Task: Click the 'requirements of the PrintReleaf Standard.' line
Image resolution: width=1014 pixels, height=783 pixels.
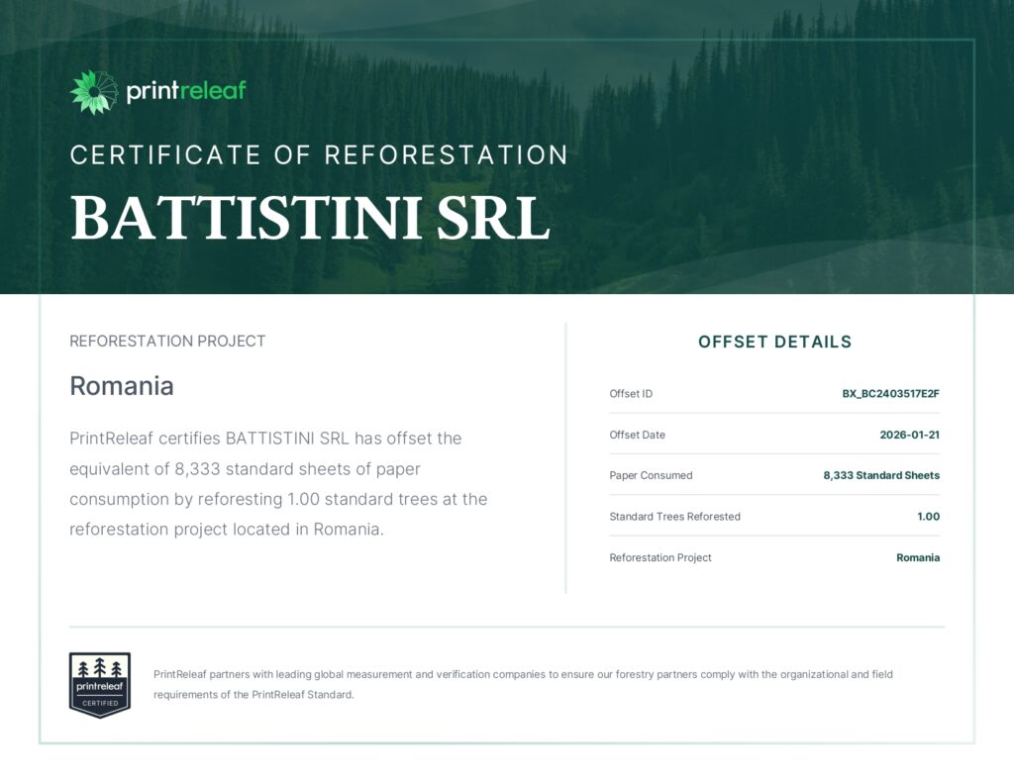Action: click(253, 695)
